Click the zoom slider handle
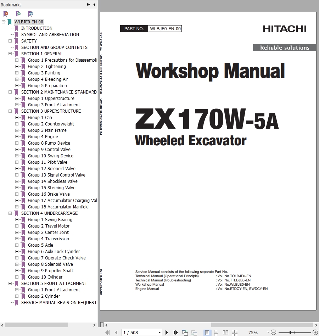The image size is (319, 336). (x=290, y=332)
